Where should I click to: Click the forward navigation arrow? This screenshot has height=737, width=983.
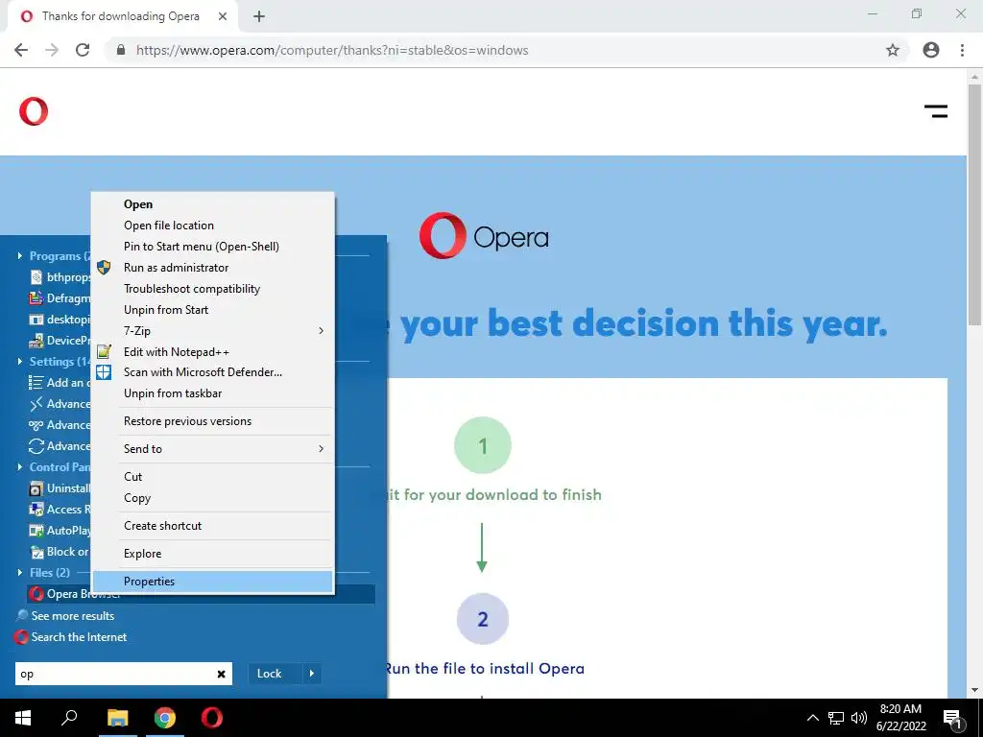pyautogui.click(x=52, y=50)
